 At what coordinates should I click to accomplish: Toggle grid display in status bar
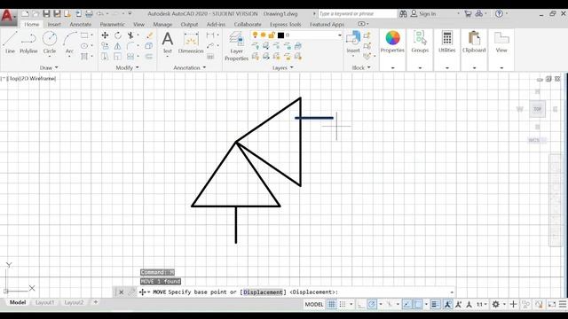coord(331,305)
